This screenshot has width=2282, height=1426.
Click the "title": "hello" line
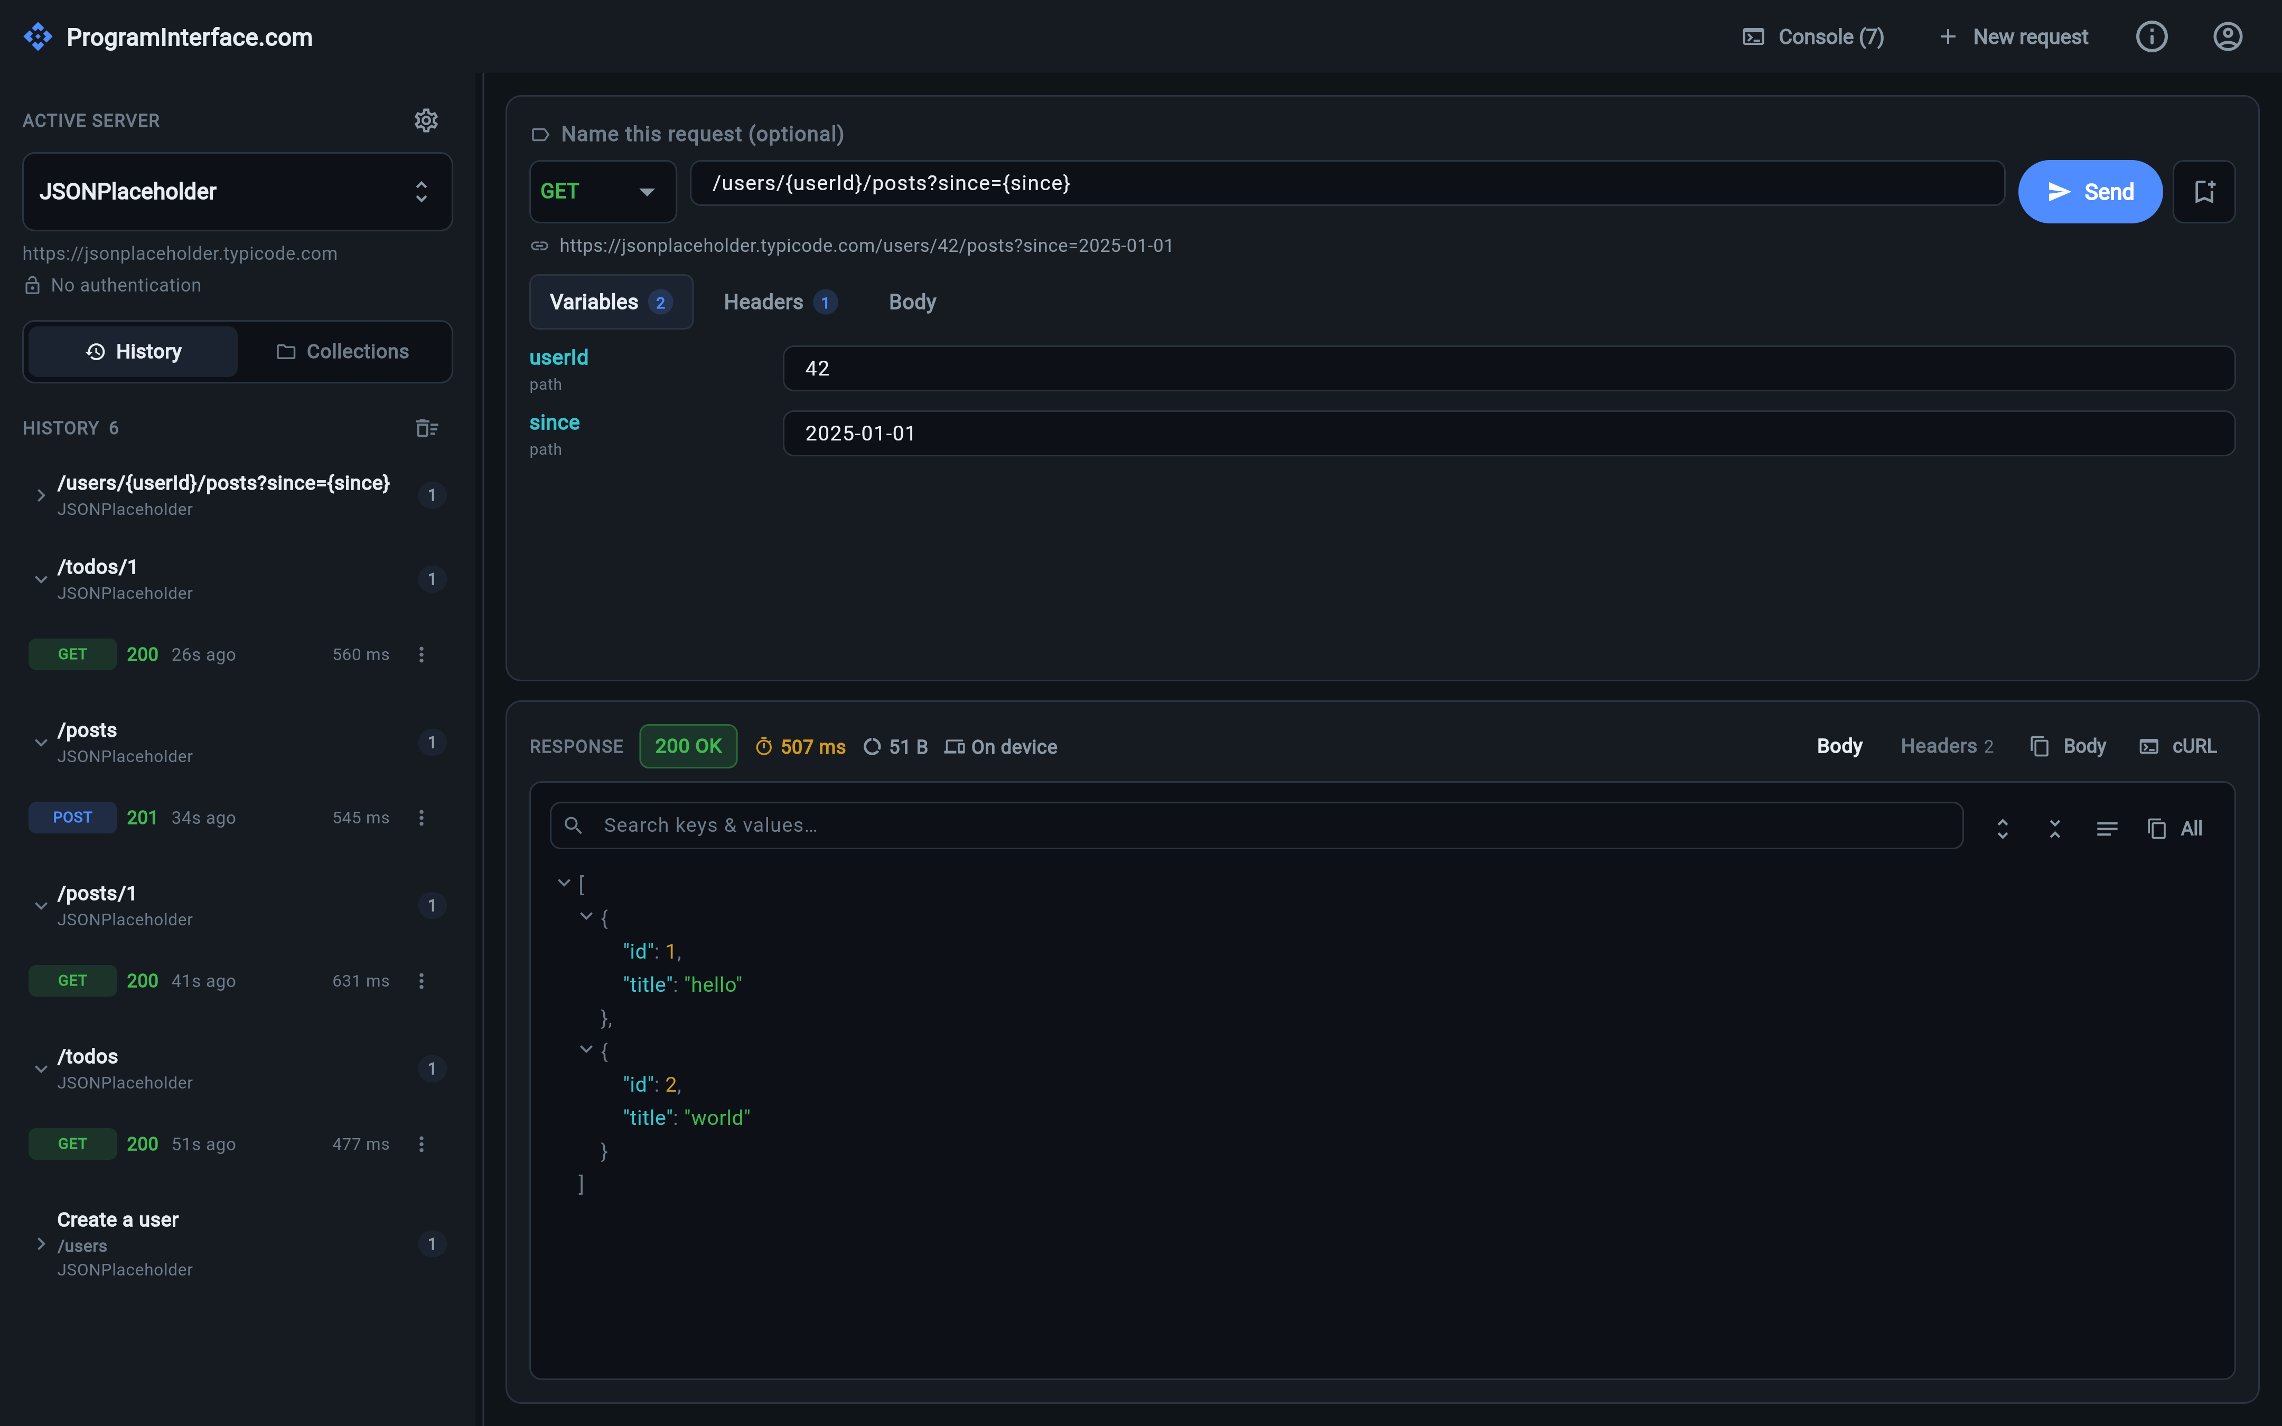coord(682,984)
